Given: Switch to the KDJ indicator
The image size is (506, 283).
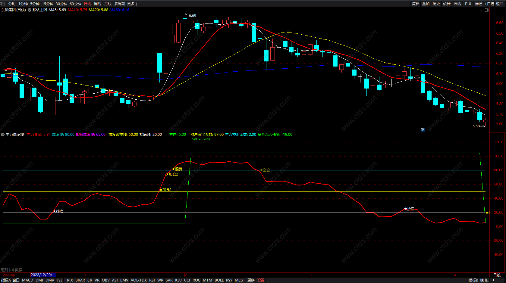Looking at the screenshot, I should 178,280.
